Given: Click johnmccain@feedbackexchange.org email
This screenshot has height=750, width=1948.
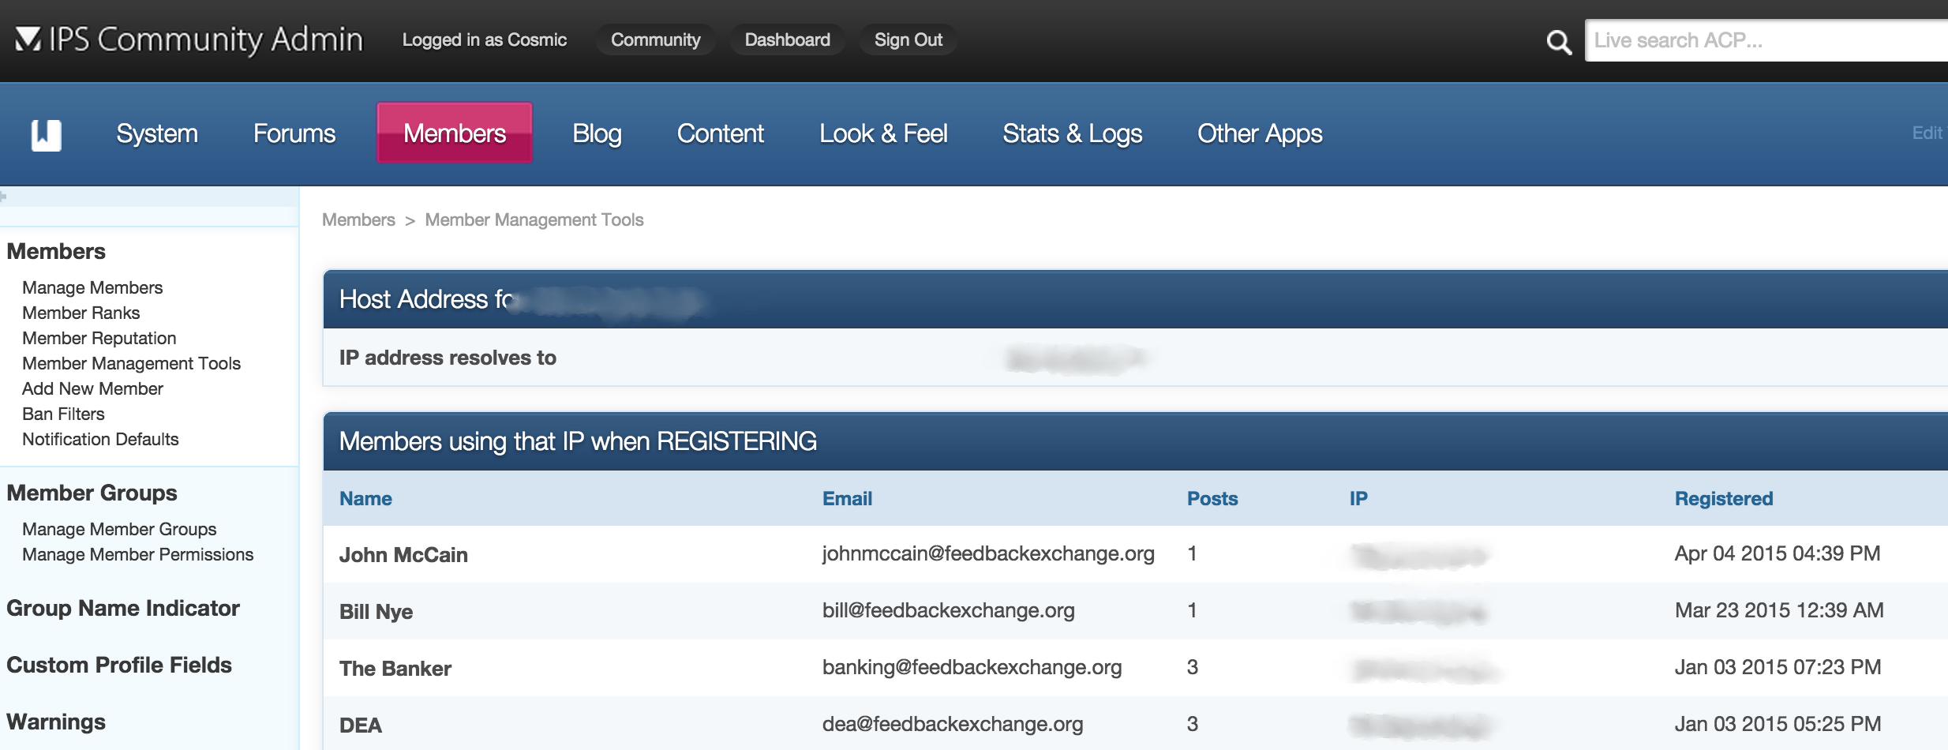Looking at the screenshot, I should 988,553.
